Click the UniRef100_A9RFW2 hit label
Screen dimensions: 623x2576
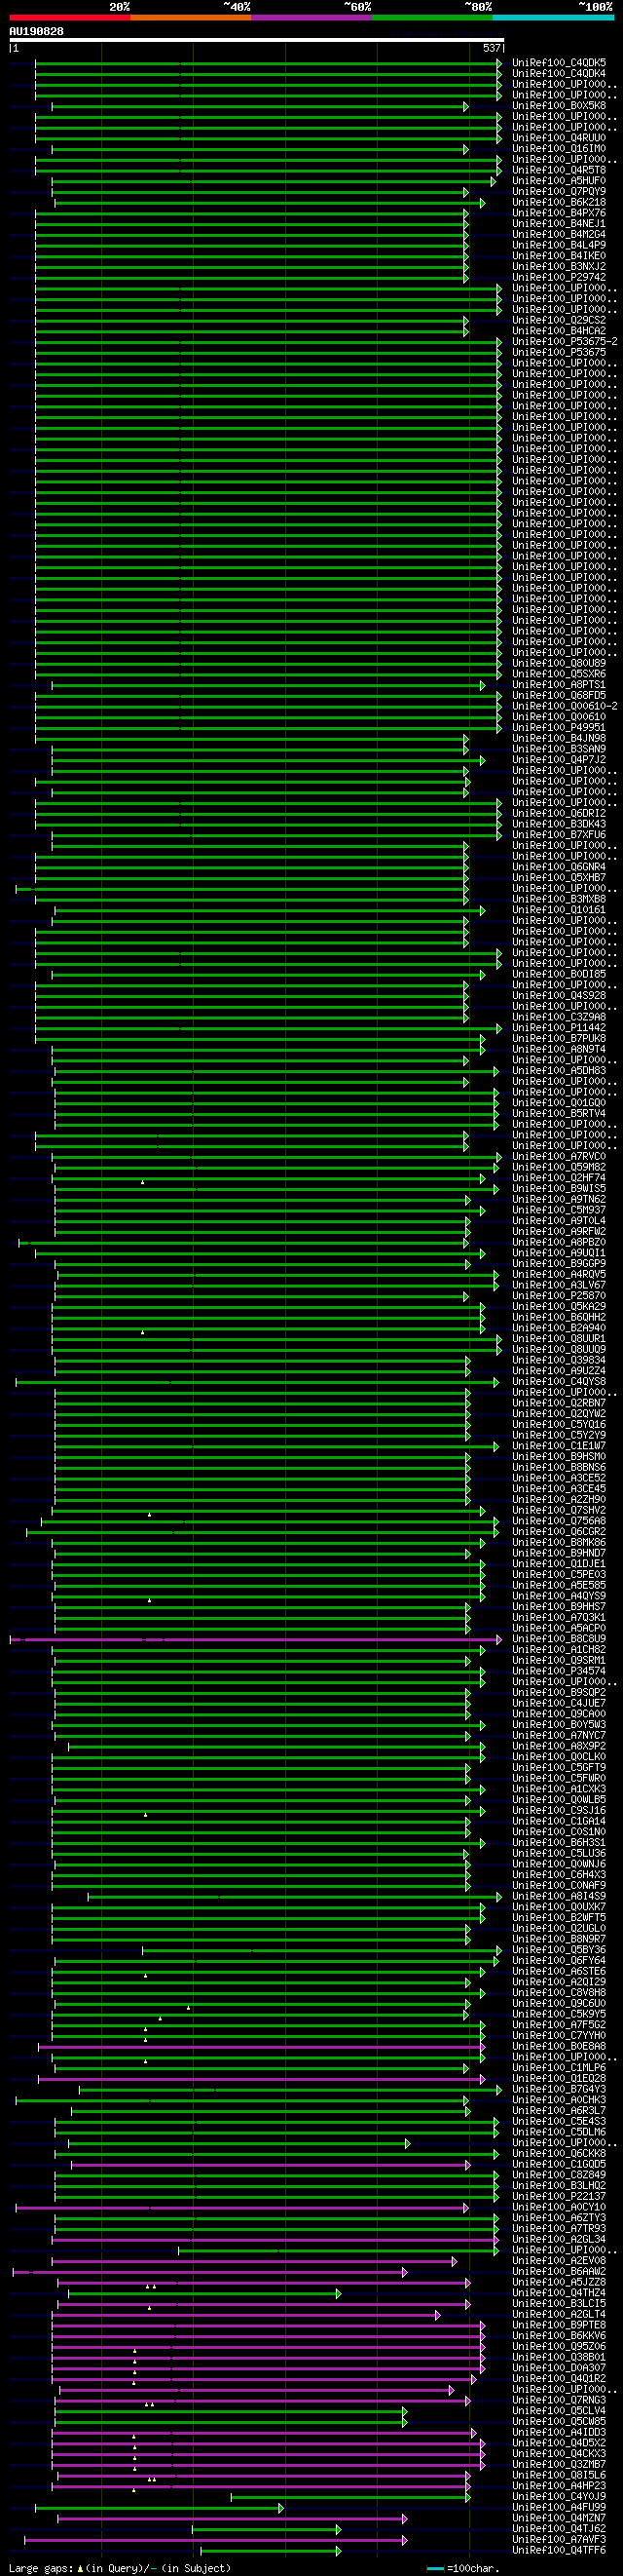tap(559, 1232)
